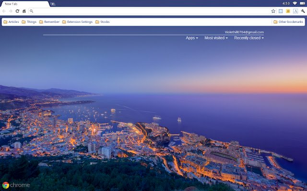
Task: Check the battery status icon
Action: click(302, 3)
